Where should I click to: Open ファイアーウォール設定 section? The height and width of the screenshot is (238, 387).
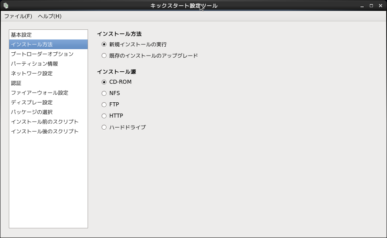(x=39, y=93)
